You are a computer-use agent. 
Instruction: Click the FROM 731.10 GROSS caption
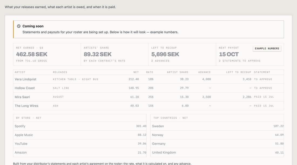tap(31, 61)
